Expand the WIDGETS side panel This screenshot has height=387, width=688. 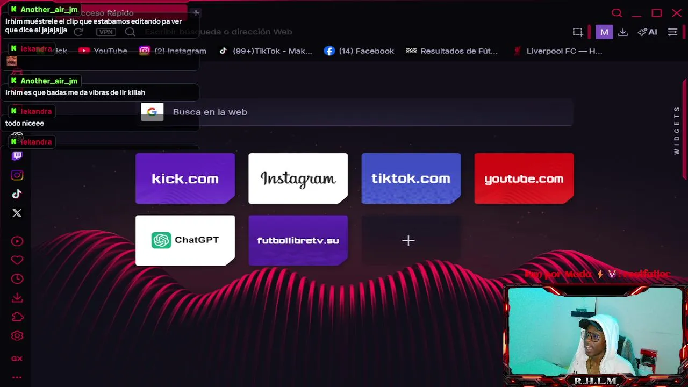point(677,131)
